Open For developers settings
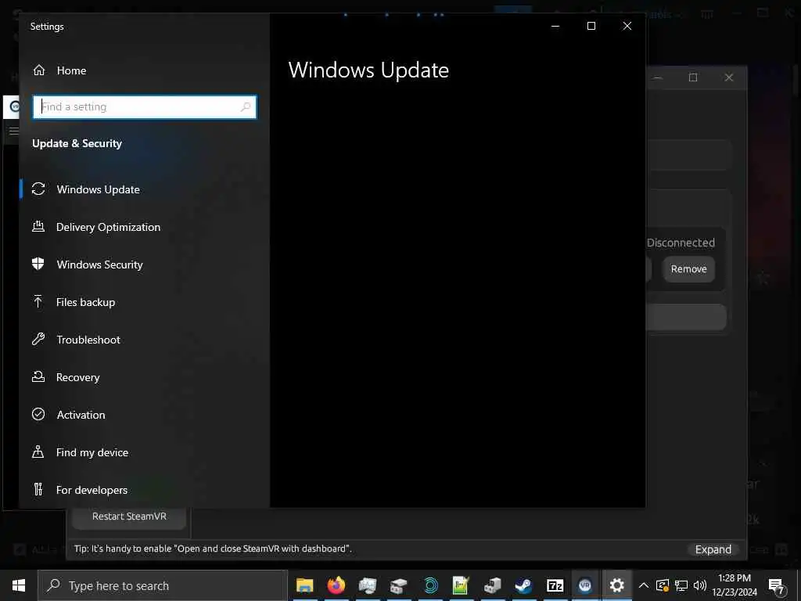This screenshot has height=601, width=801. point(92,490)
